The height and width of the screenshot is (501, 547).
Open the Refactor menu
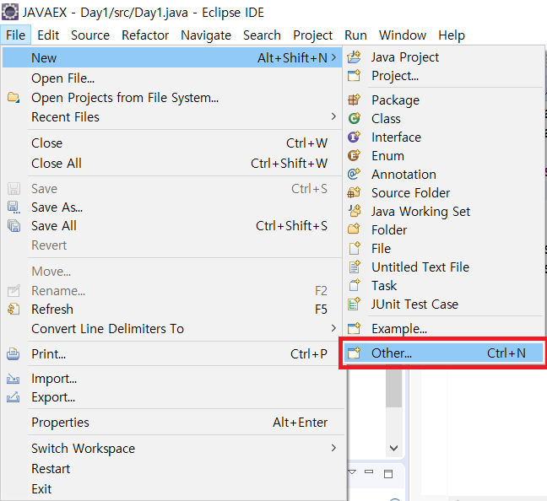(x=145, y=35)
